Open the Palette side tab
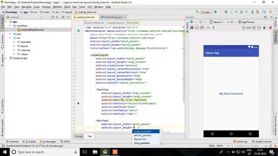 click(x=187, y=25)
